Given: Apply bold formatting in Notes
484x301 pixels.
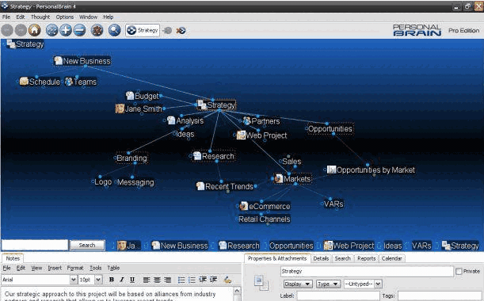Looking at the screenshot, I should pos(112,280).
